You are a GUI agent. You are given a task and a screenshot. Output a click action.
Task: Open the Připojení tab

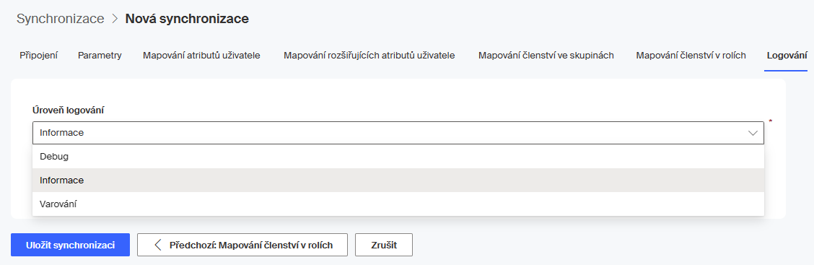(x=38, y=55)
